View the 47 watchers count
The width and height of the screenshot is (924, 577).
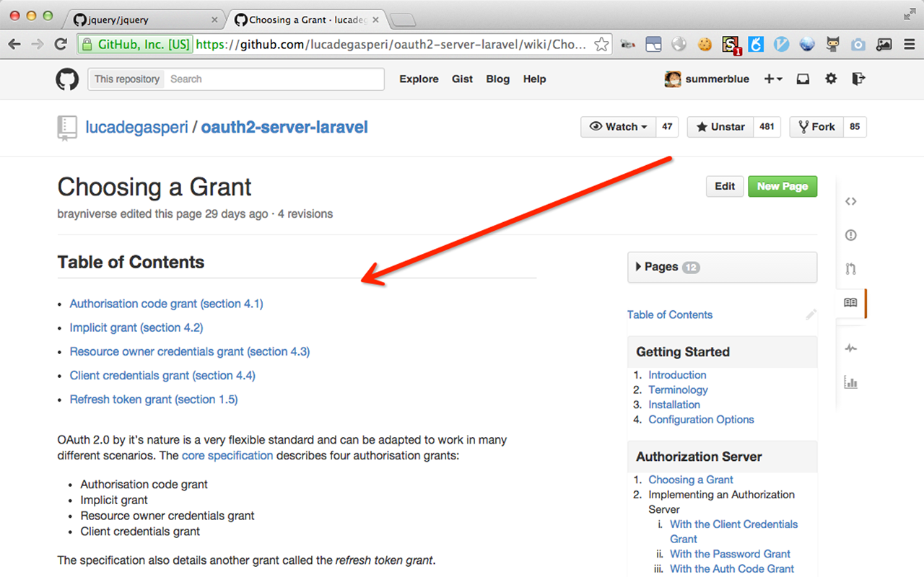(x=667, y=127)
